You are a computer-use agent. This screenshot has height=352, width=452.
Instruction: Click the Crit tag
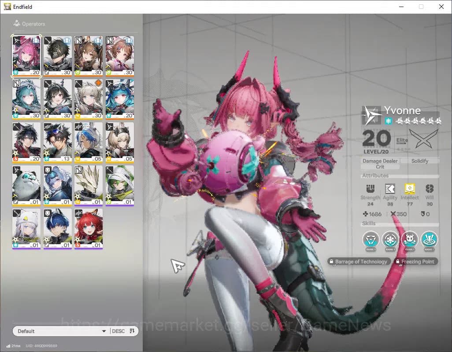click(x=380, y=167)
